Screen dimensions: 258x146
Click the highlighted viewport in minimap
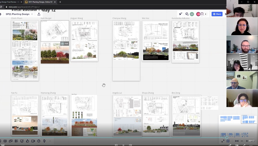pyautogui.click(x=249, y=119)
